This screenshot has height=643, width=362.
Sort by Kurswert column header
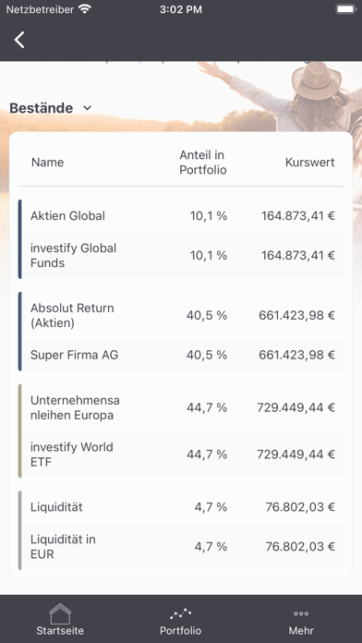click(310, 163)
